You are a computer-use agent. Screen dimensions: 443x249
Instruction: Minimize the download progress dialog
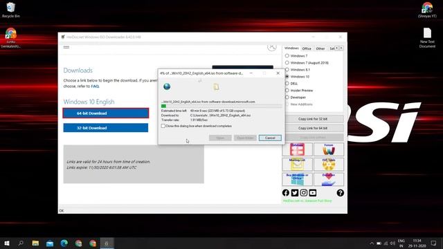(251, 73)
